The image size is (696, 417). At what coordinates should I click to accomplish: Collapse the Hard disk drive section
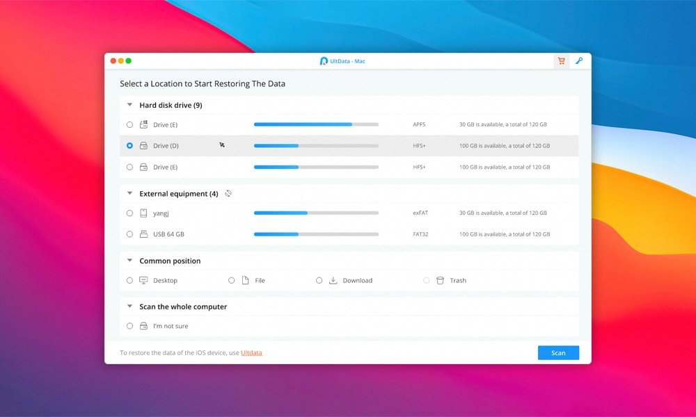coord(129,105)
